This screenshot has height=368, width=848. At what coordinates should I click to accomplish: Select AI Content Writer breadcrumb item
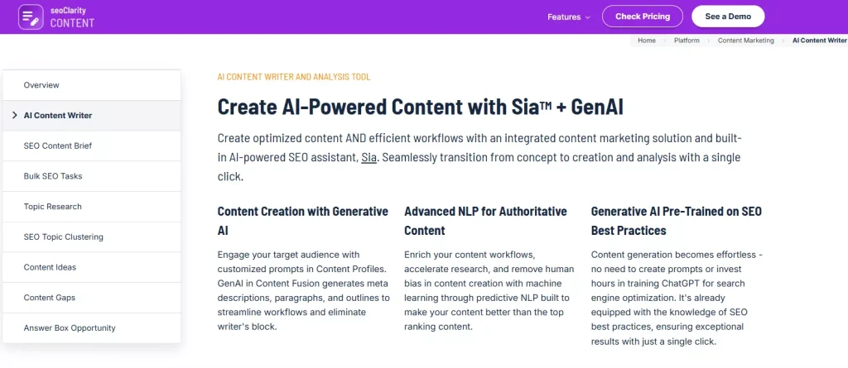tap(819, 41)
